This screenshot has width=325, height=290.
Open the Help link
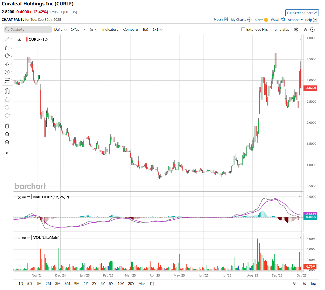tap(311, 20)
